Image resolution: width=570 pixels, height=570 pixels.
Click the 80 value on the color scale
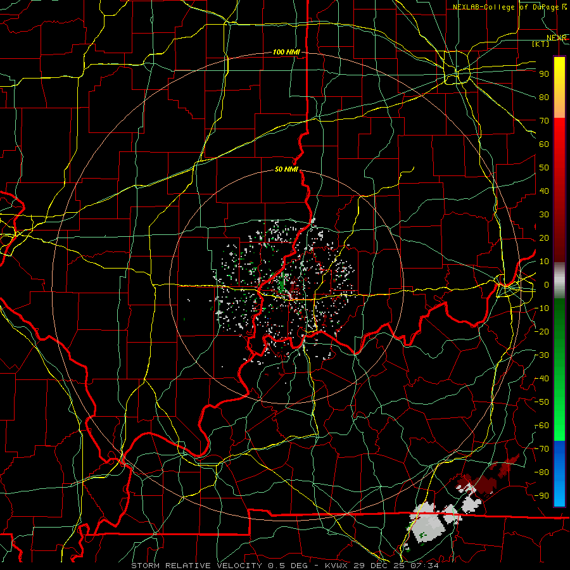click(544, 97)
